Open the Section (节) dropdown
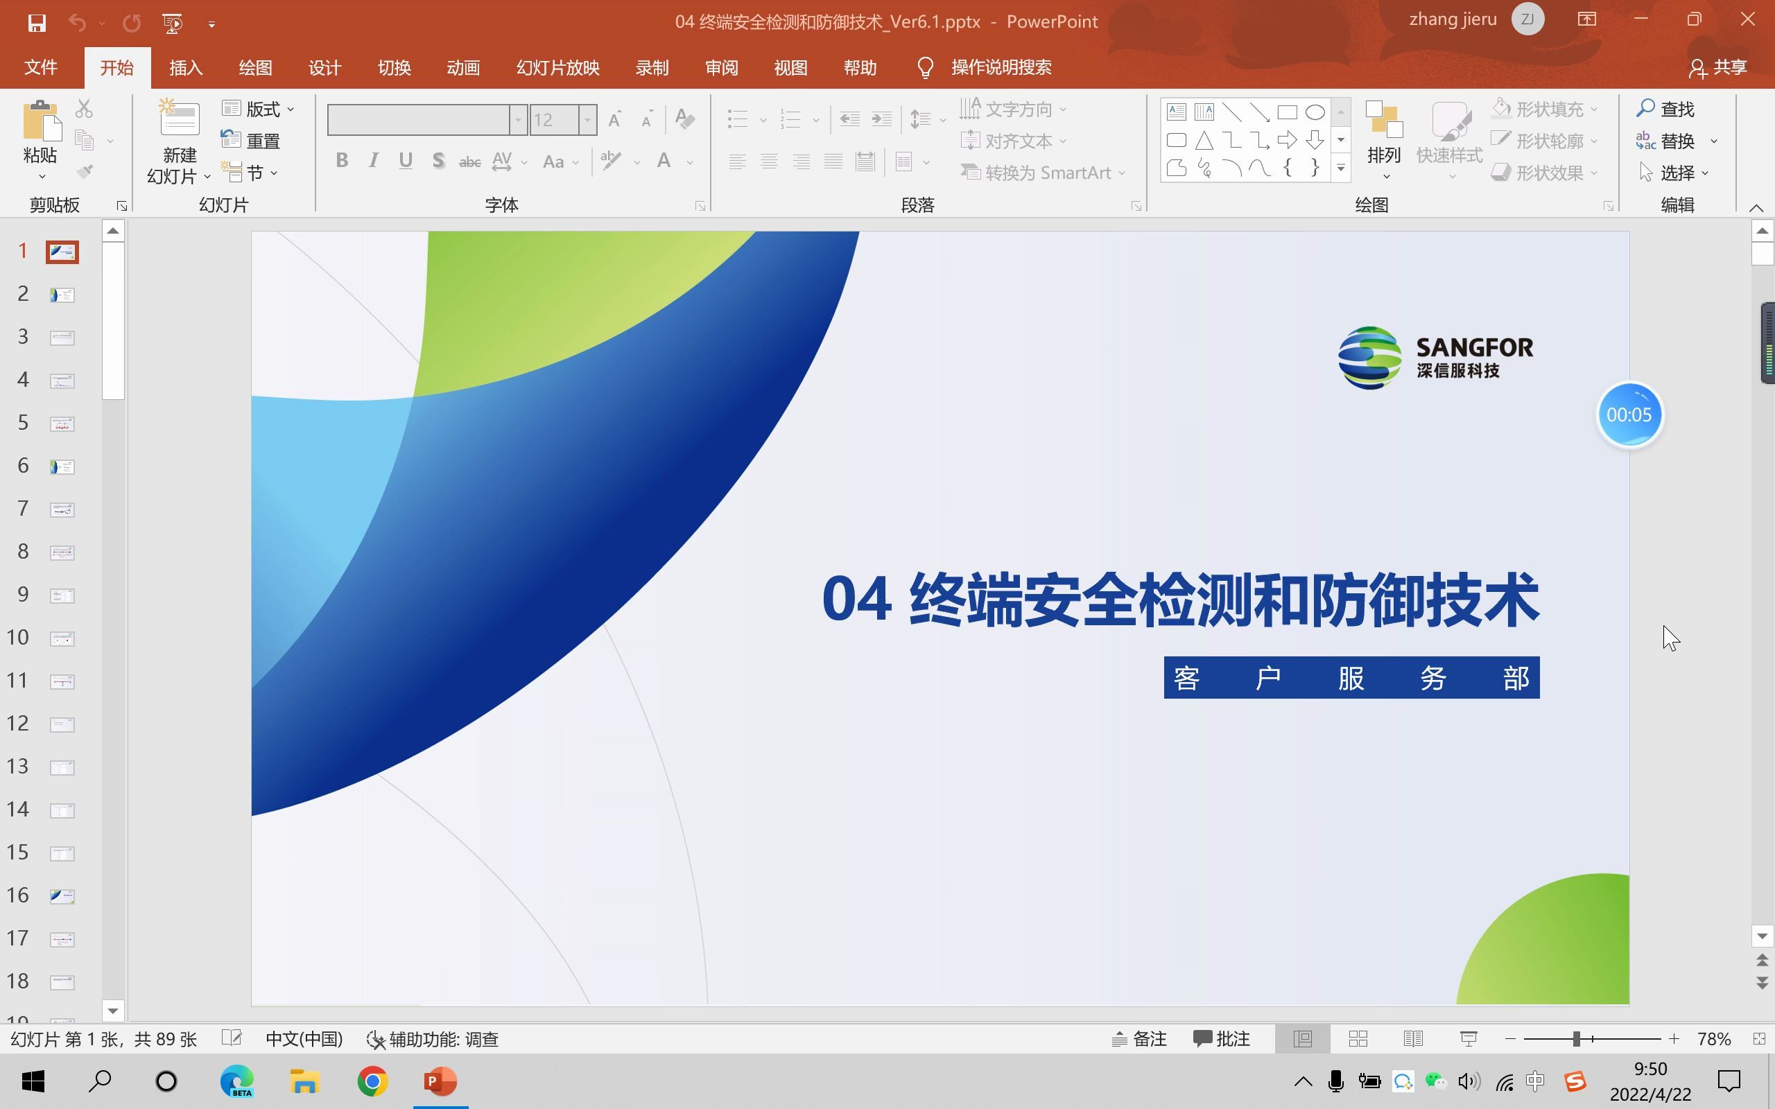Image resolution: width=1775 pixels, height=1109 pixels. click(251, 173)
